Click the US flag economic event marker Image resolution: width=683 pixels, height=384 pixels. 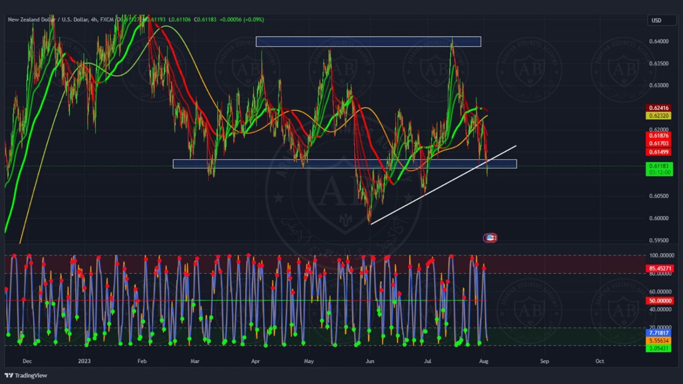490,237
